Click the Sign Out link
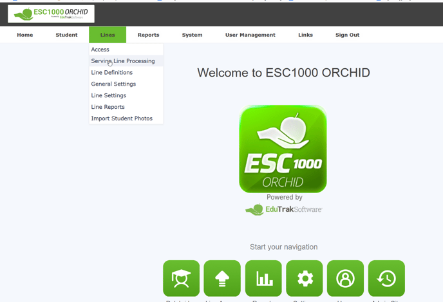This screenshot has width=443, height=302. 347,35
